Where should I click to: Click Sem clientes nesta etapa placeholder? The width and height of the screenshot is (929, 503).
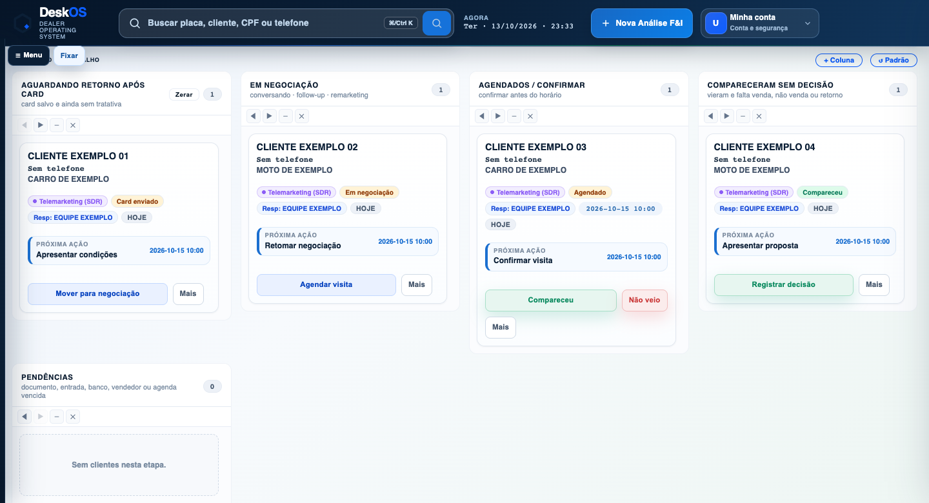pos(119,465)
